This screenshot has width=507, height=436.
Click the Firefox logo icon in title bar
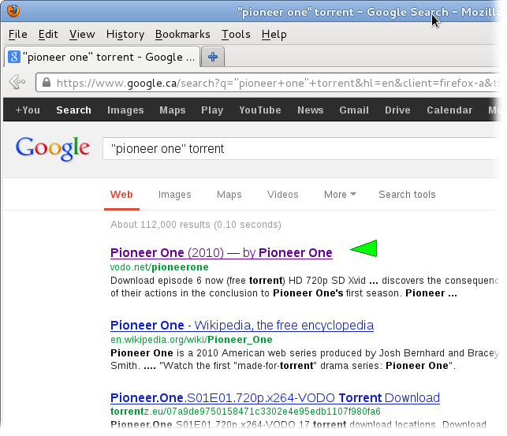pyautogui.click(x=13, y=10)
